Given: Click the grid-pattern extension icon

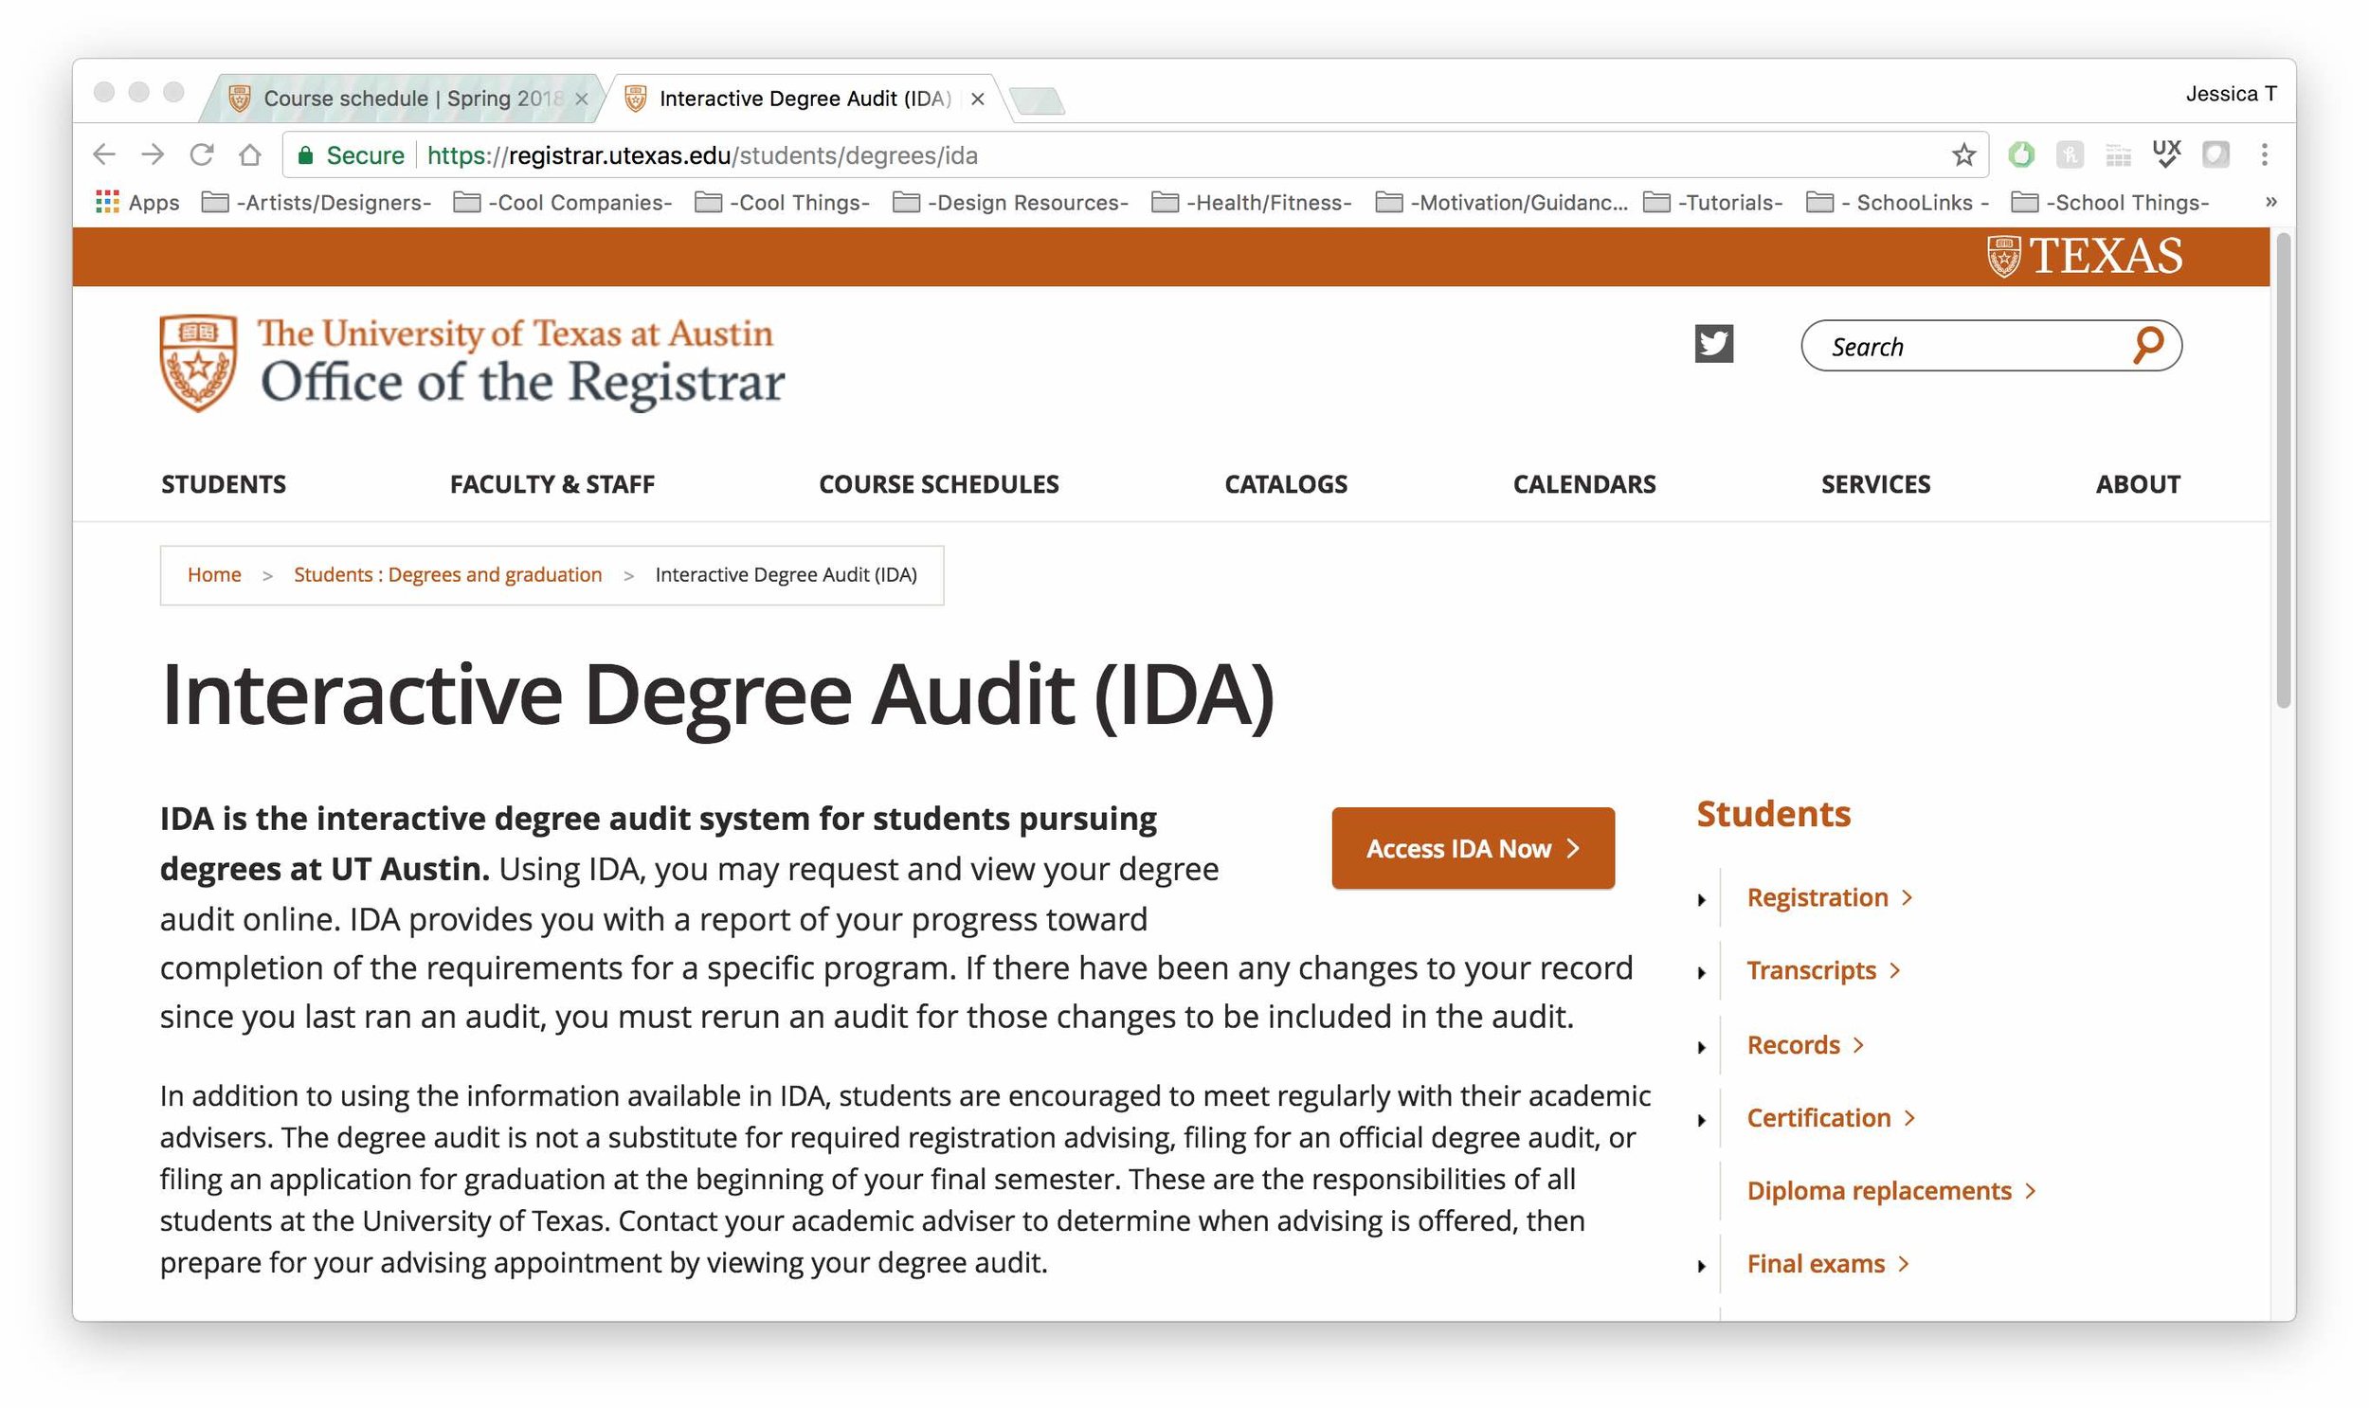Looking at the screenshot, I should 2118,153.
